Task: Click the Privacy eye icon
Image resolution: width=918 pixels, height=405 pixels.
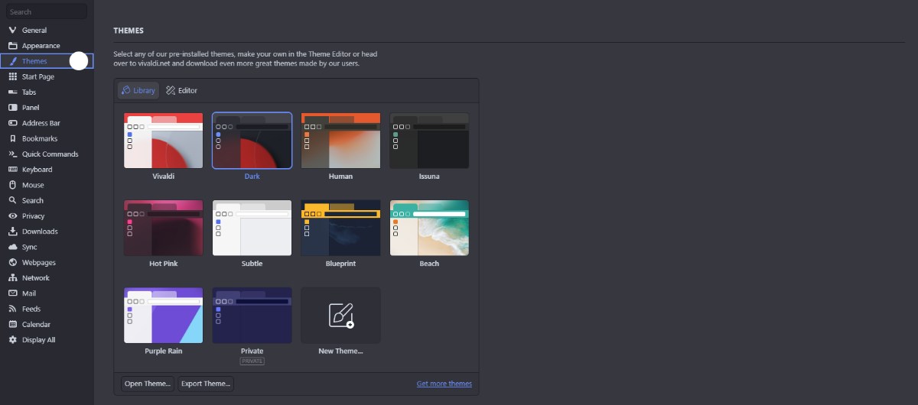Action: (12, 215)
